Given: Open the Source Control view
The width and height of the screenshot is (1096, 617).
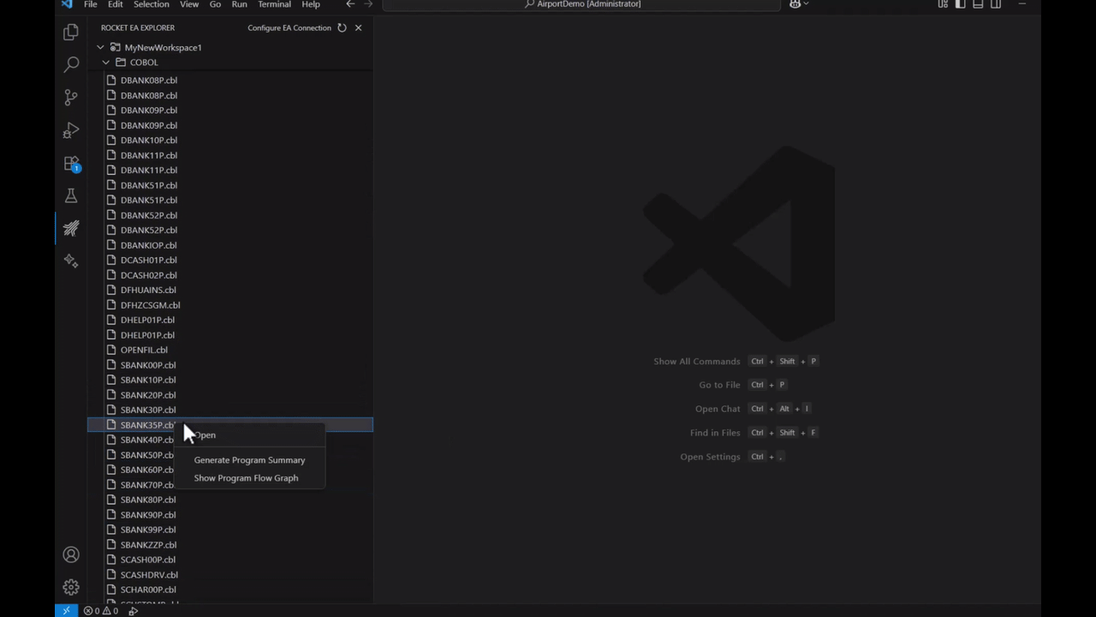Looking at the screenshot, I should pyautogui.click(x=71, y=97).
